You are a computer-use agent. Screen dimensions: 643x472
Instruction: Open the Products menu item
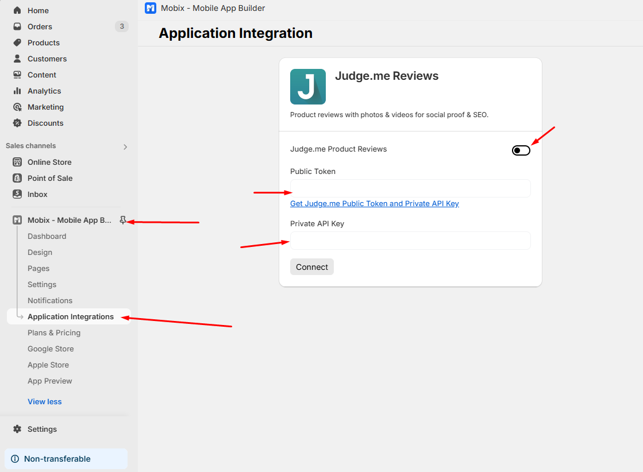tap(44, 42)
